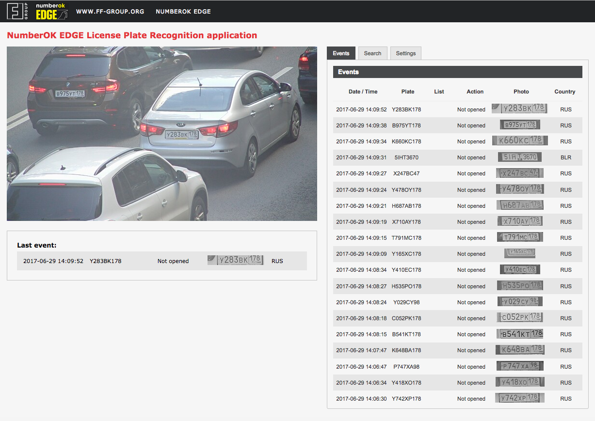Open plate photo for K648BA178

520,349
